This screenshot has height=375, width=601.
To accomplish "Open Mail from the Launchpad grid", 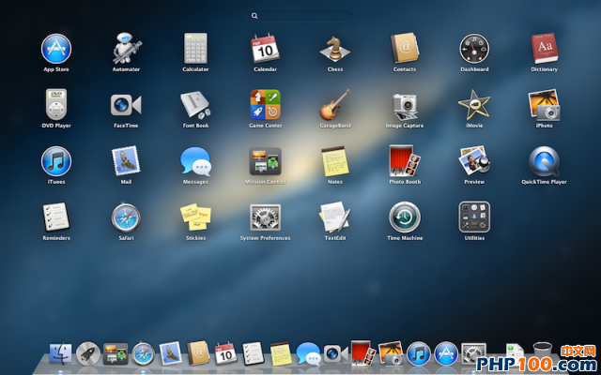I will point(126,160).
